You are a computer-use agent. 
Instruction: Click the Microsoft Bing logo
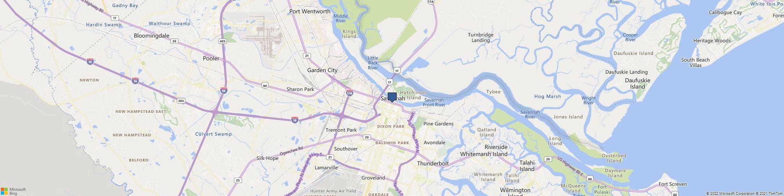coord(13,191)
